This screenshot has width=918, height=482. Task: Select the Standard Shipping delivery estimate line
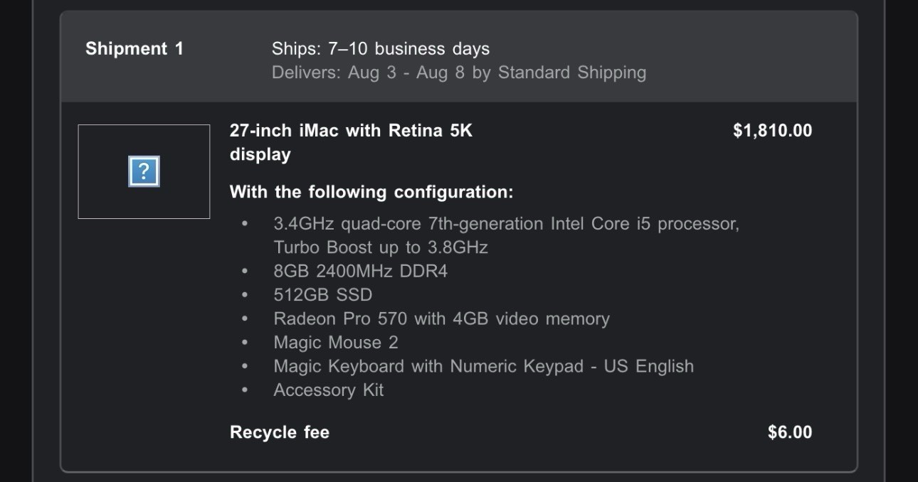(458, 73)
